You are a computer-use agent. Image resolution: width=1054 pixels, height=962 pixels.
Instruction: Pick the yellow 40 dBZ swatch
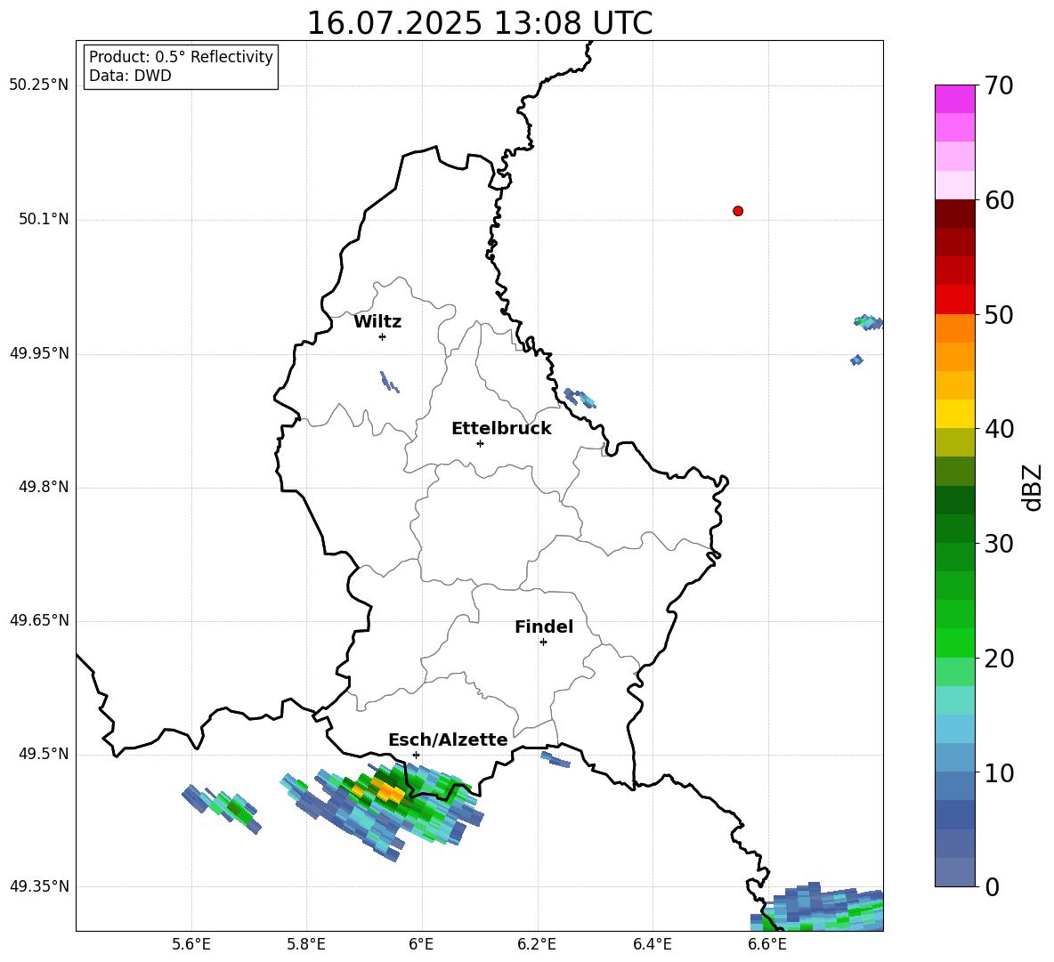[954, 414]
